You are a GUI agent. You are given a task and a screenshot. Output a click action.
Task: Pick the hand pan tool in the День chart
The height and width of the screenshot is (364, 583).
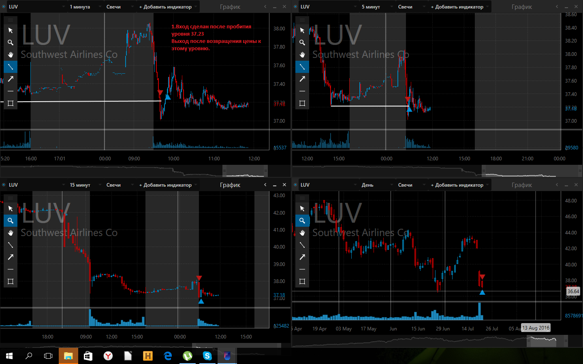(x=302, y=233)
